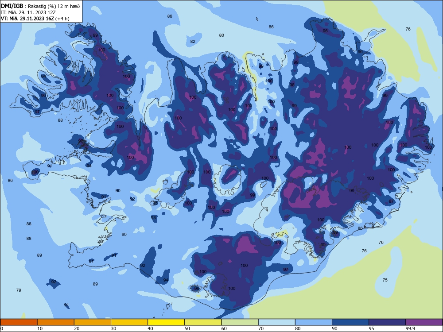Click the 'Rakastig (%) í 2 m hæð' label
This screenshot has height=332, width=443.
point(54,6)
